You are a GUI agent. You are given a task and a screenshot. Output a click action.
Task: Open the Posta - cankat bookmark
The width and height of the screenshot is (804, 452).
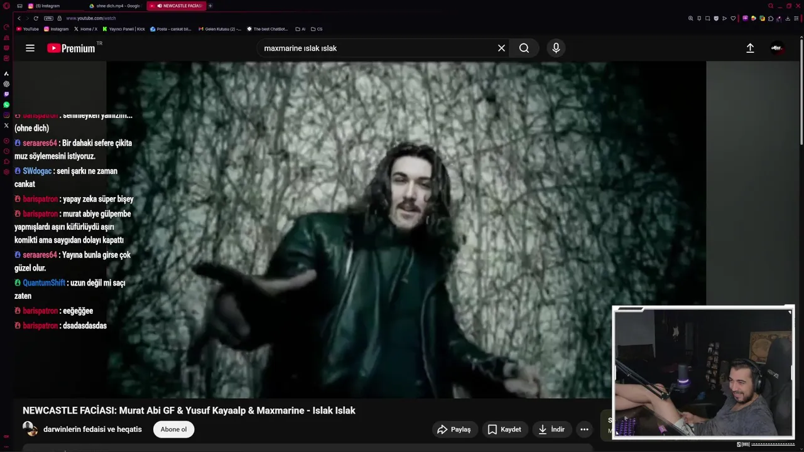(x=171, y=29)
